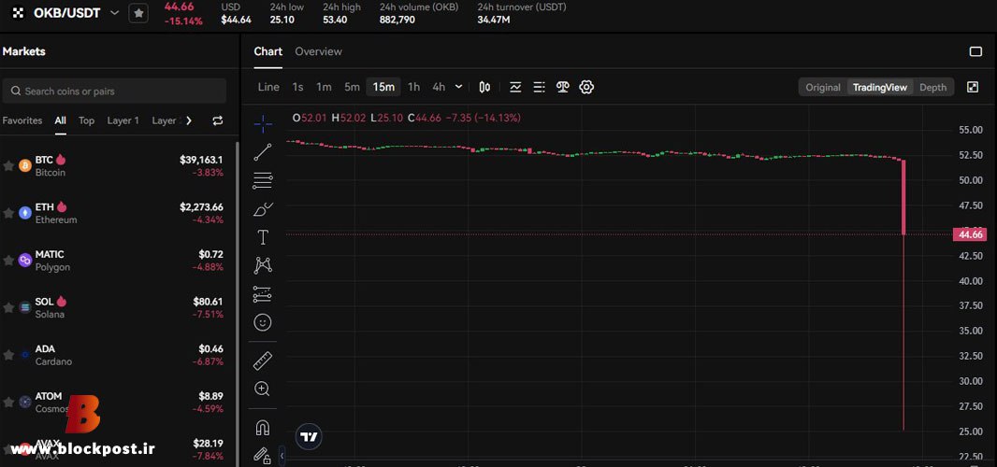Screen dimensions: 997x467
Task: Select the Text annotation tool
Action: point(263,237)
